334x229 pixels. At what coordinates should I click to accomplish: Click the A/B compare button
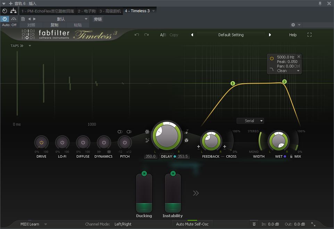tap(163, 35)
